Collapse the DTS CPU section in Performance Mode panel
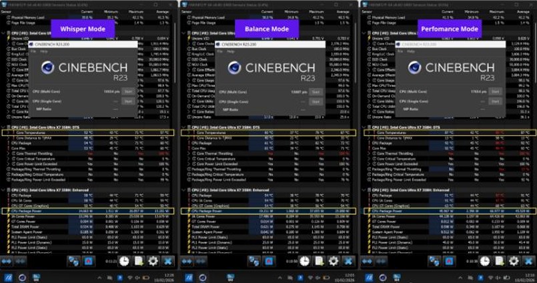This screenshot has height=283, width=537. [x=364, y=127]
